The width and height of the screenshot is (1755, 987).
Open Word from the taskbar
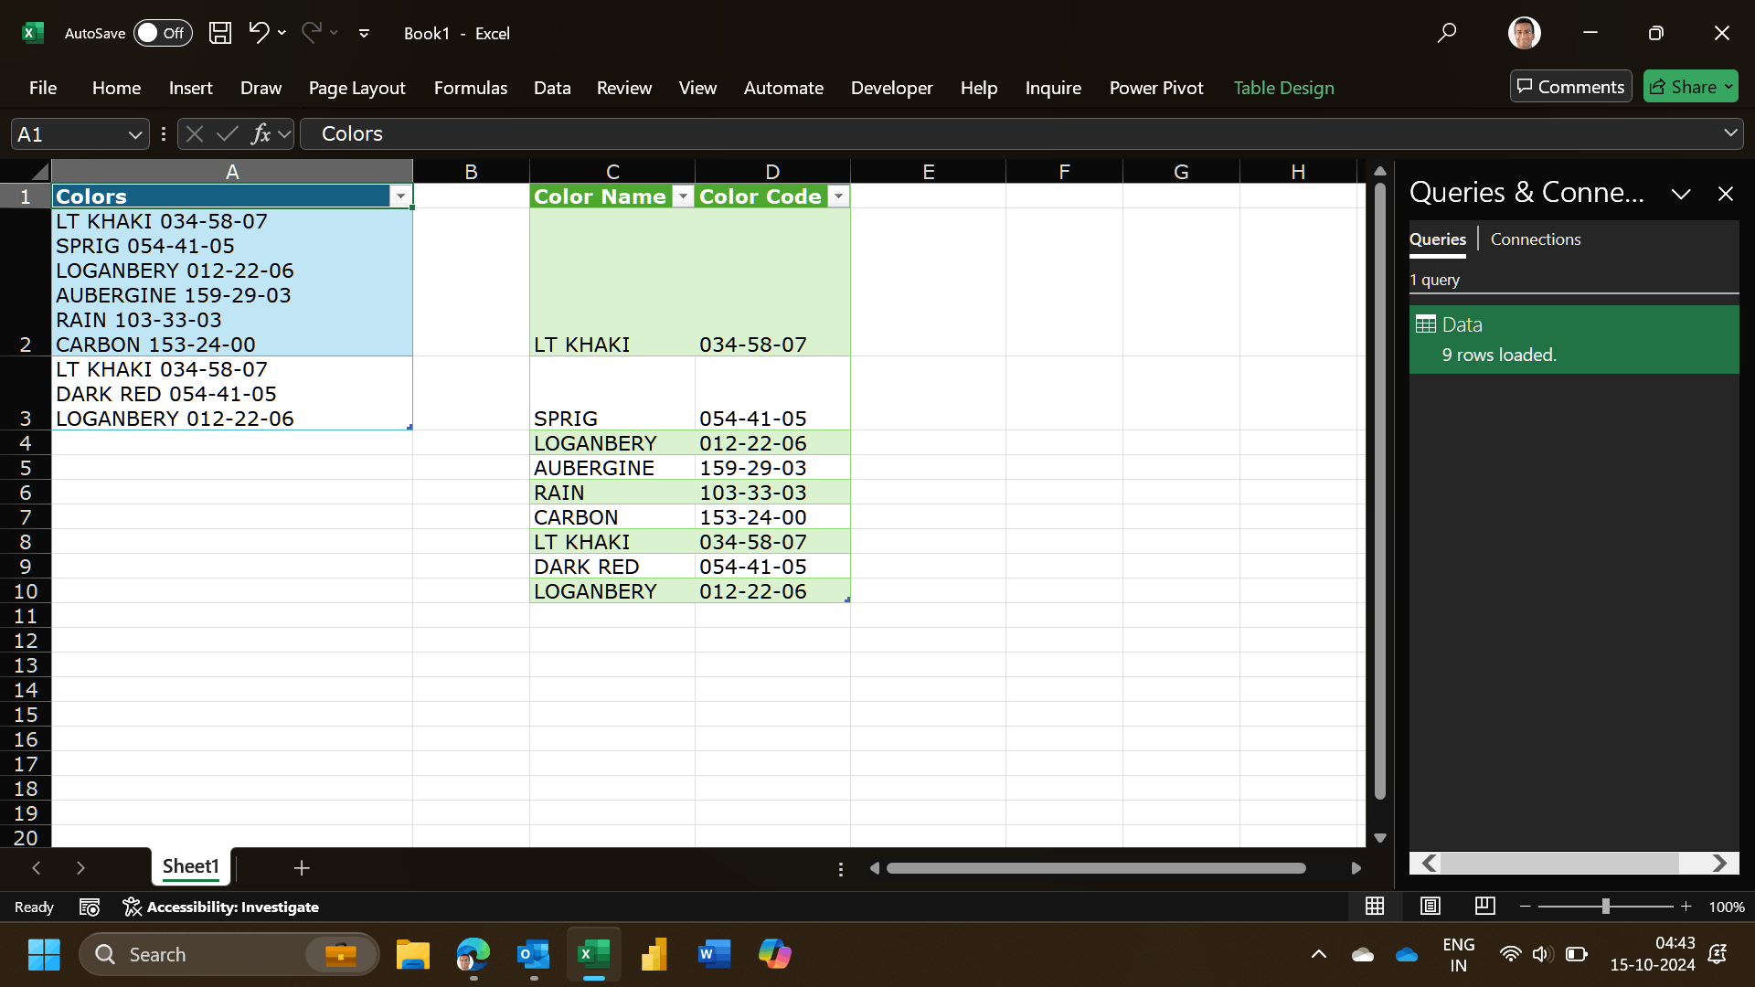pyautogui.click(x=714, y=954)
